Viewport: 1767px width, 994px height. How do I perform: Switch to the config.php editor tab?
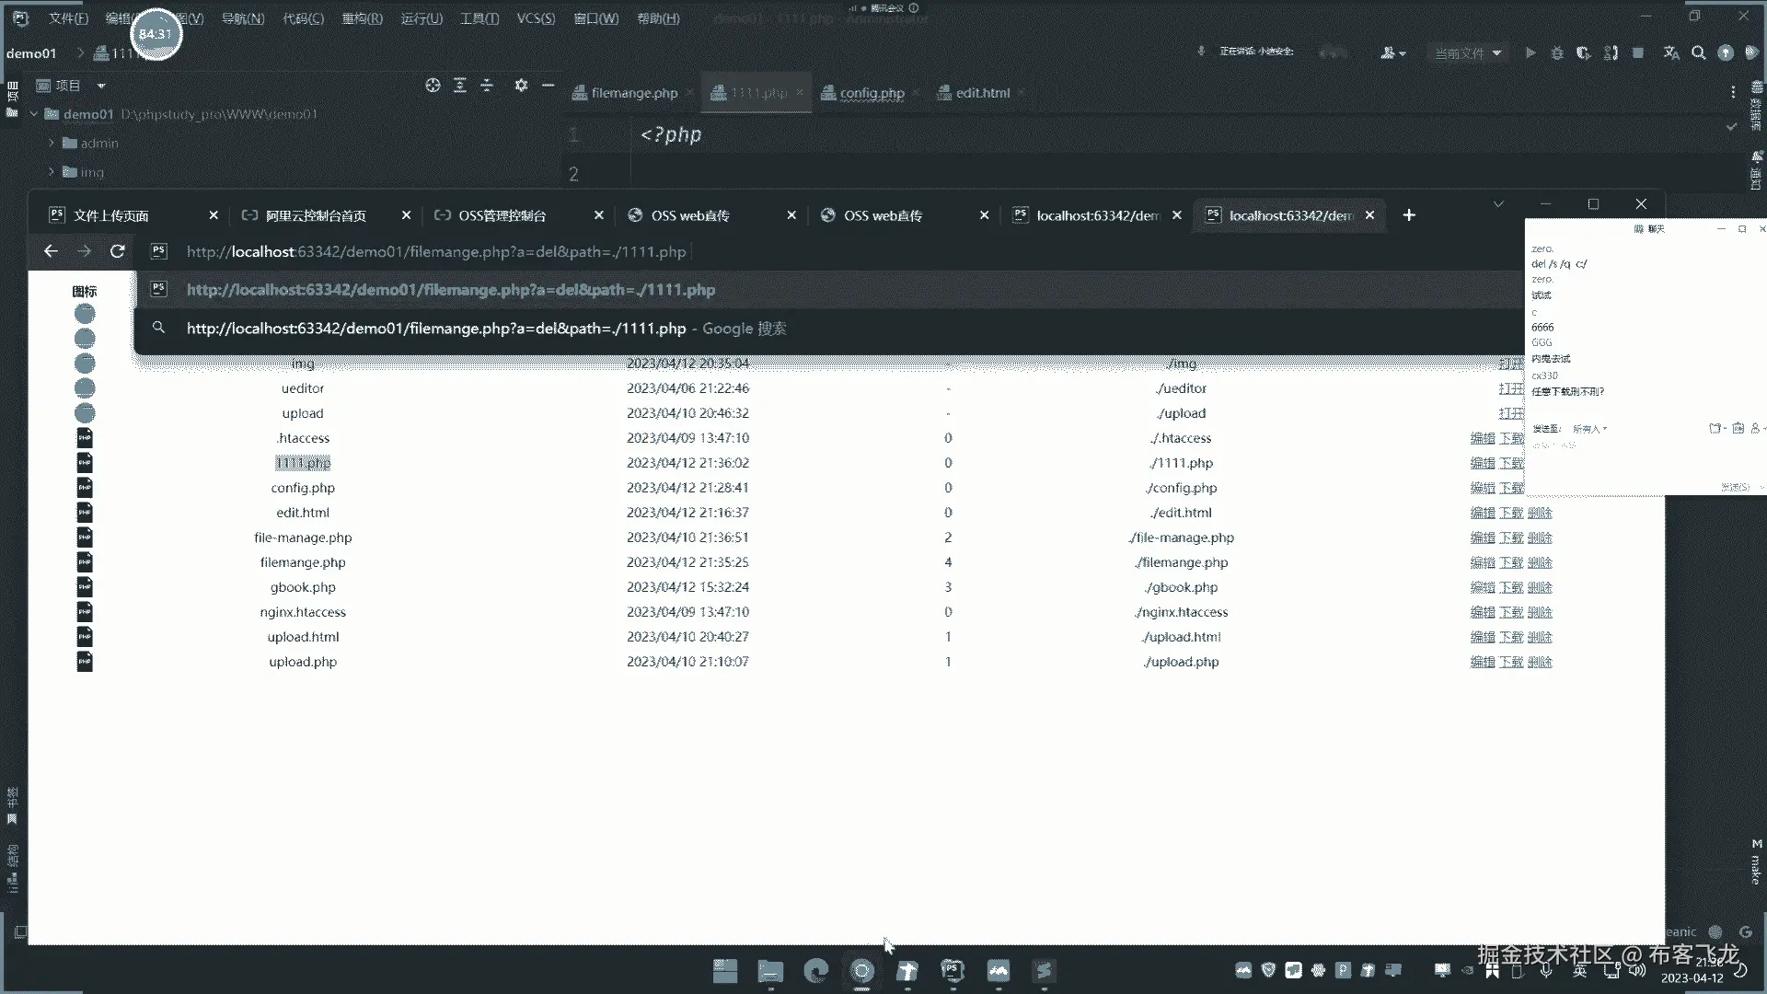click(x=871, y=93)
